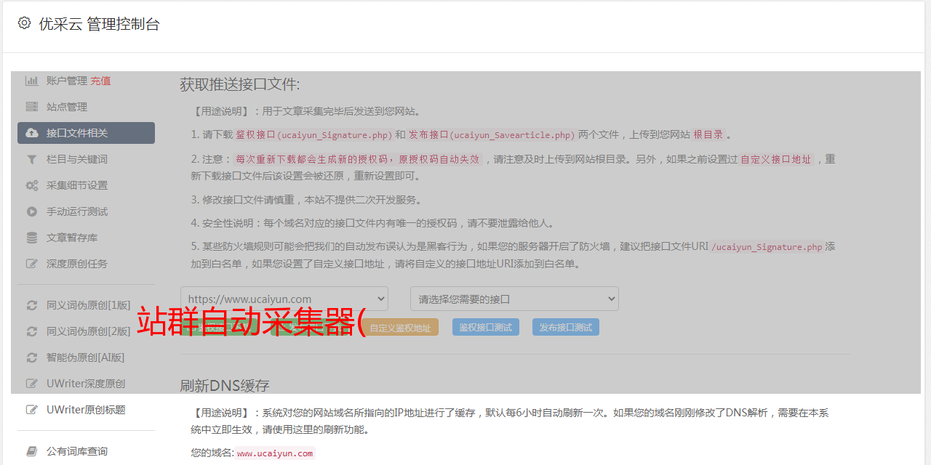
Task: Open 智能伪原创[AI版] menu entry
Action: tap(86, 357)
